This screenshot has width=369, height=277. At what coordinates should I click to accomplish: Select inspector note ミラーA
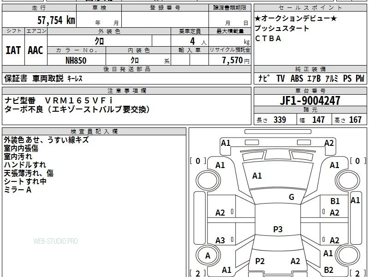click(18, 190)
